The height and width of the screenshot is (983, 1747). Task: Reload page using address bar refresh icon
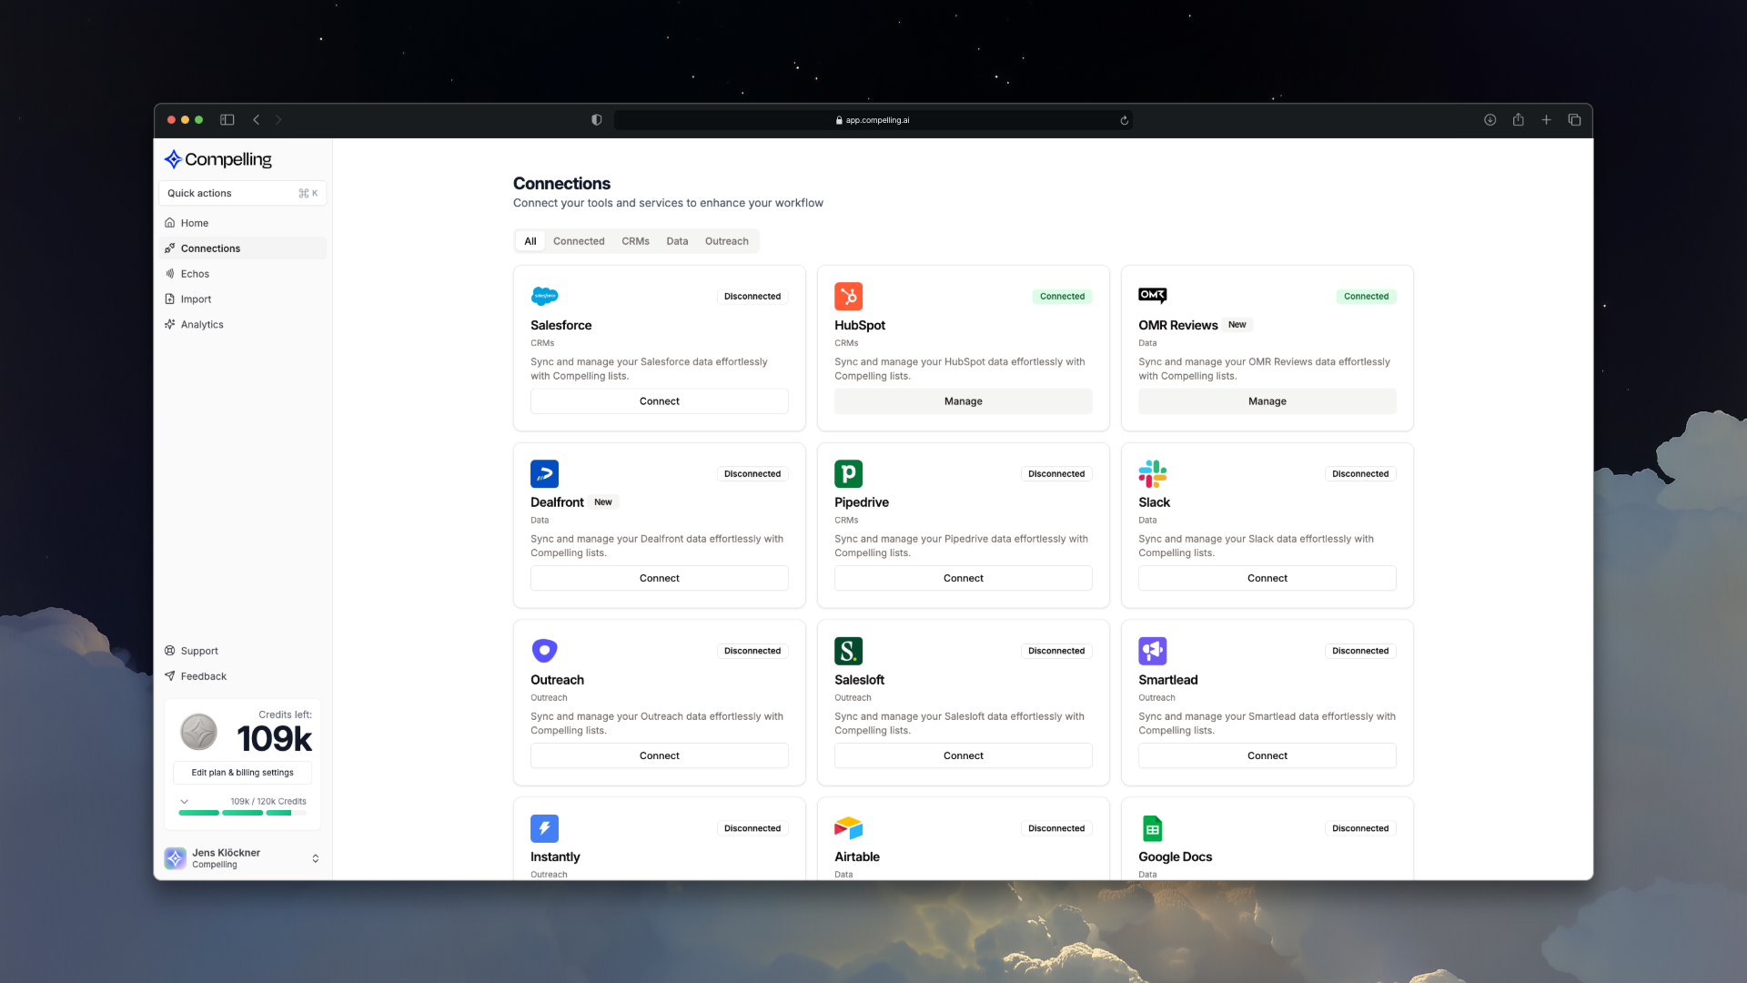point(1124,120)
